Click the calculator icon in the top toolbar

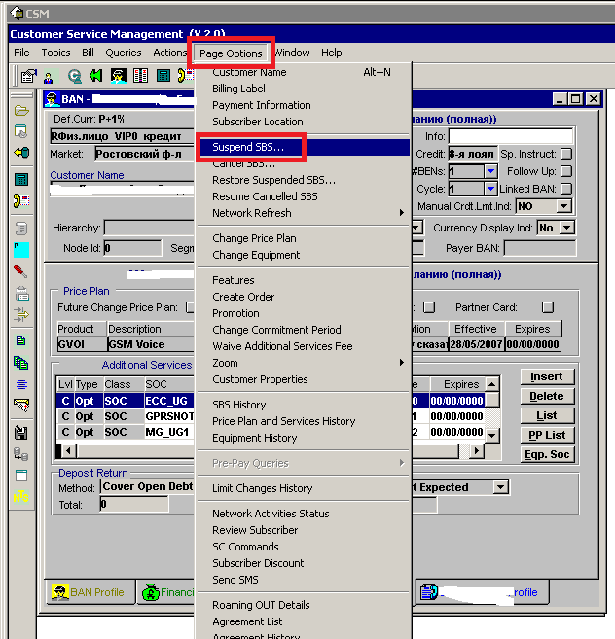click(x=163, y=76)
